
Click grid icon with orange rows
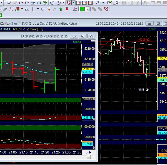click(x=84, y=3)
